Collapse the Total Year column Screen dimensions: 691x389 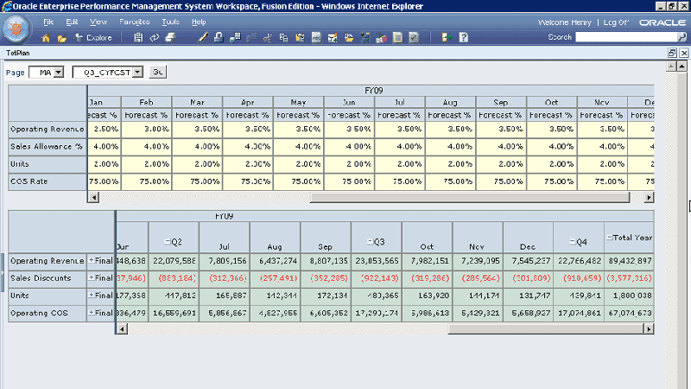[610, 236]
